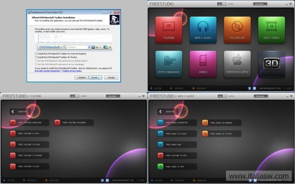This screenshot has height=184, width=295.
Task: Click '< Indietro' button in installer dialog
Action: [81, 77]
